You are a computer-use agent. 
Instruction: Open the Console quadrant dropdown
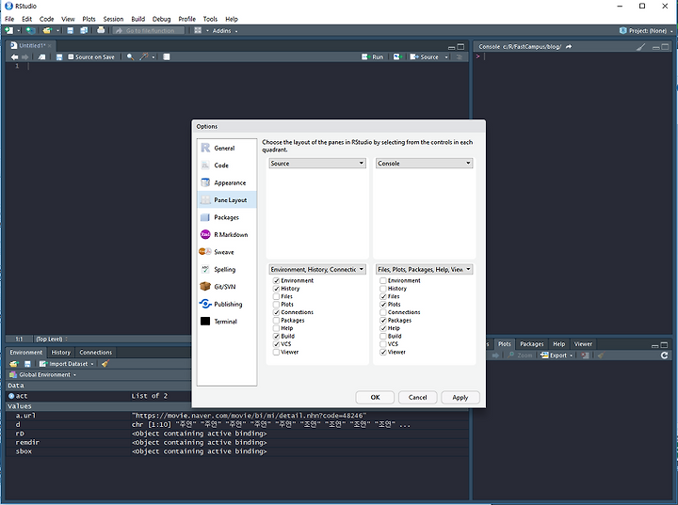coord(424,164)
